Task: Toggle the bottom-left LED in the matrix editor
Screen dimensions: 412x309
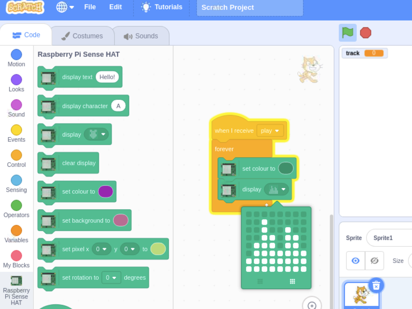Action: (249, 269)
